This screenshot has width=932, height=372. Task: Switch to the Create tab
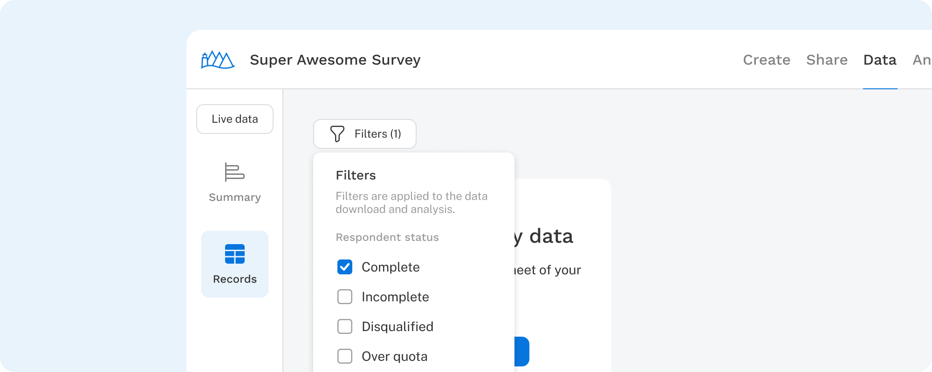(x=767, y=60)
